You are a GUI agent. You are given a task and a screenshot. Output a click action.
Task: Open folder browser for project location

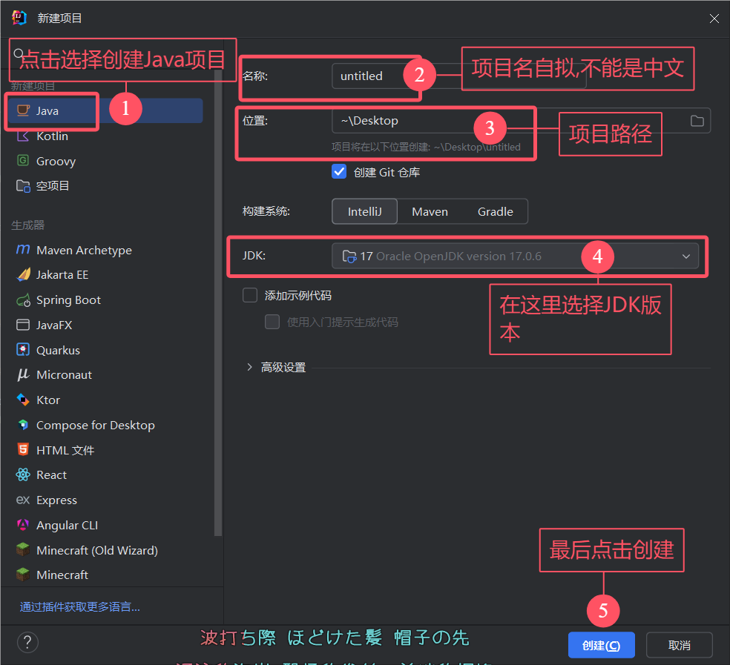[696, 119]
